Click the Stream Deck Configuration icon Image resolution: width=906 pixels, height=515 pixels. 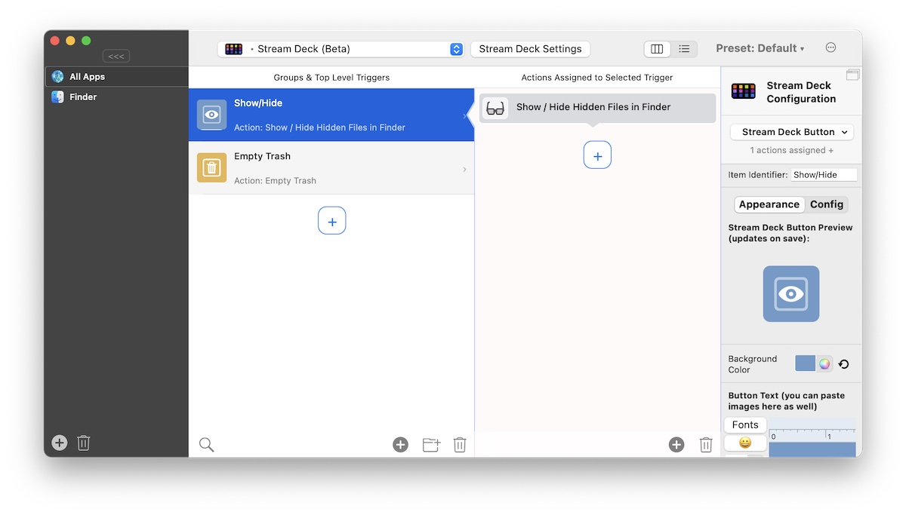[744, 92]
